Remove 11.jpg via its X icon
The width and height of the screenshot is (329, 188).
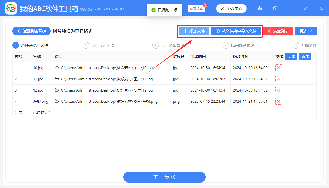pos(278,79)
